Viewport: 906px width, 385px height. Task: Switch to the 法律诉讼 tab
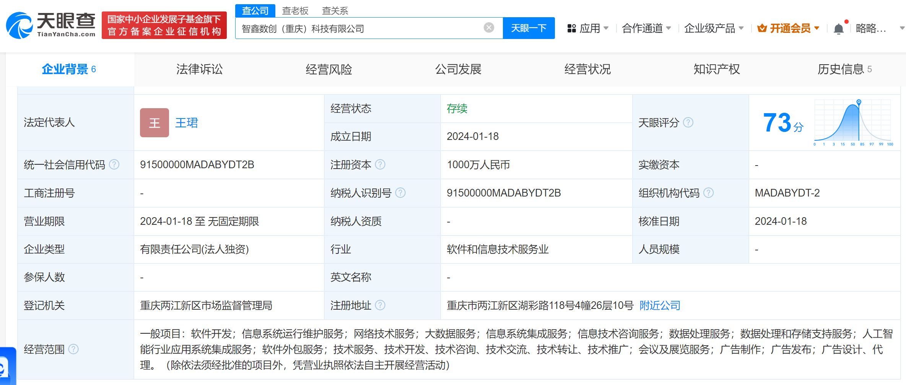click(x=199, y=69)
